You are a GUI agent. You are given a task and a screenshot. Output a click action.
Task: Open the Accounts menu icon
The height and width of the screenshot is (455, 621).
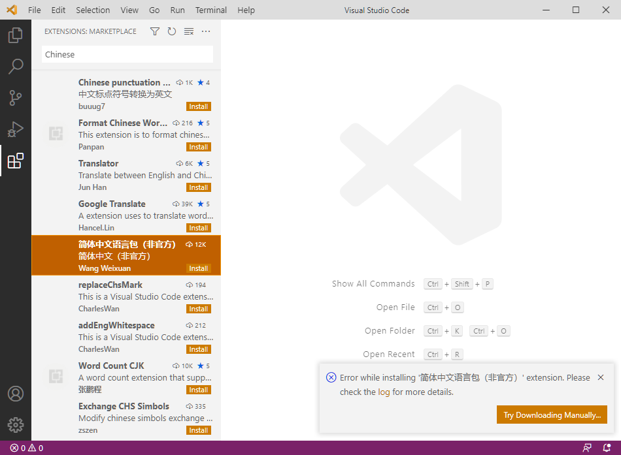point(16,394)
